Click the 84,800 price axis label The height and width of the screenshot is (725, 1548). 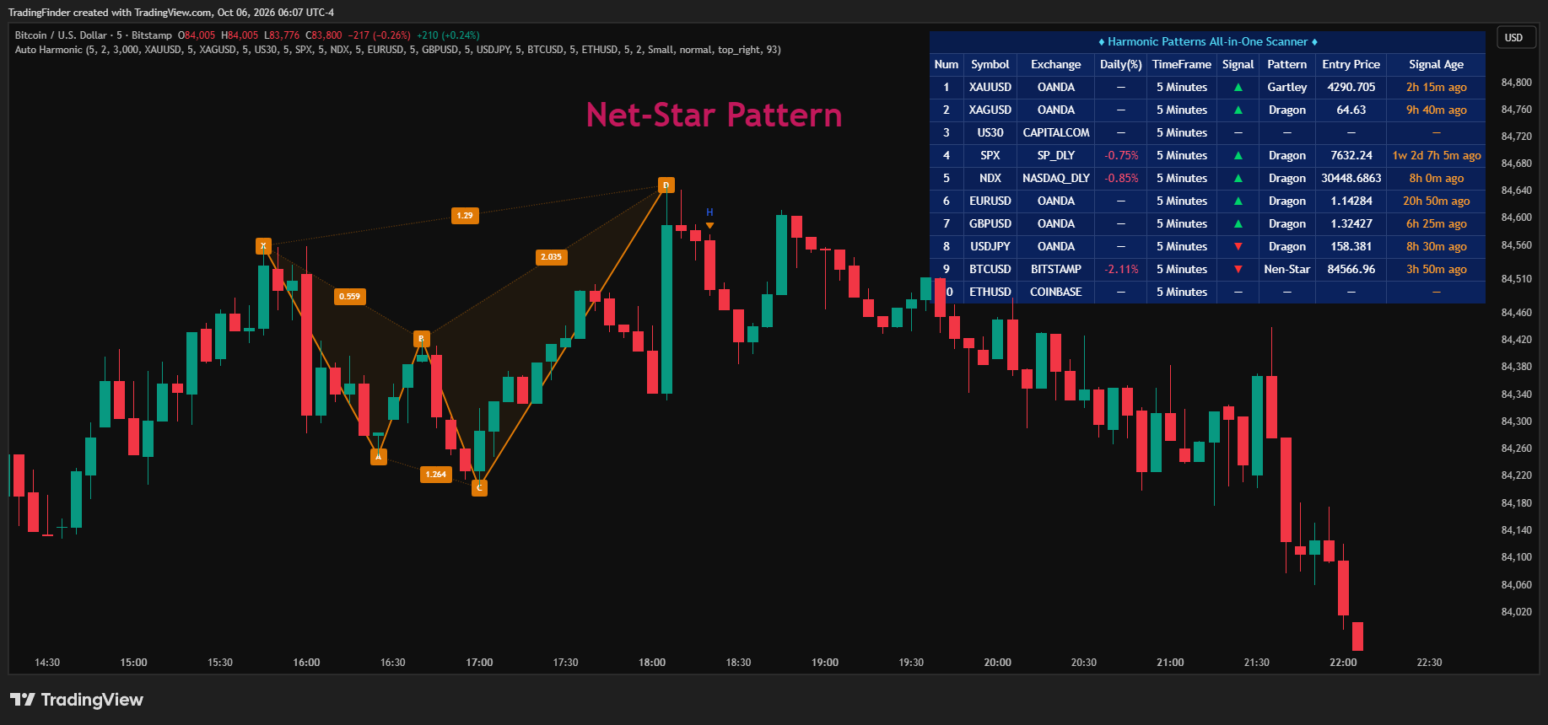click(1516, 83)
